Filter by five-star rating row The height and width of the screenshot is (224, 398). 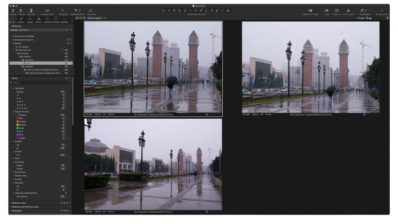pos(40,108)
